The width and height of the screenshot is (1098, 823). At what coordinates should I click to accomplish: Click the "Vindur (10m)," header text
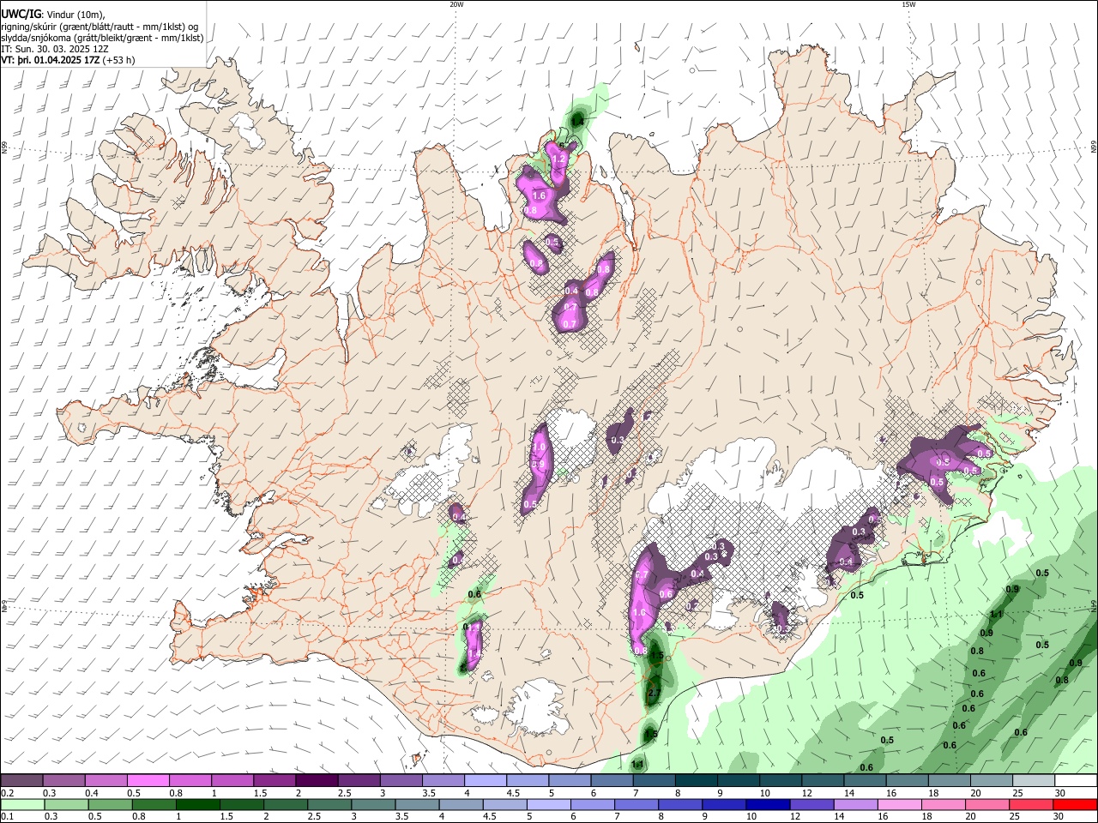point(75,15)
